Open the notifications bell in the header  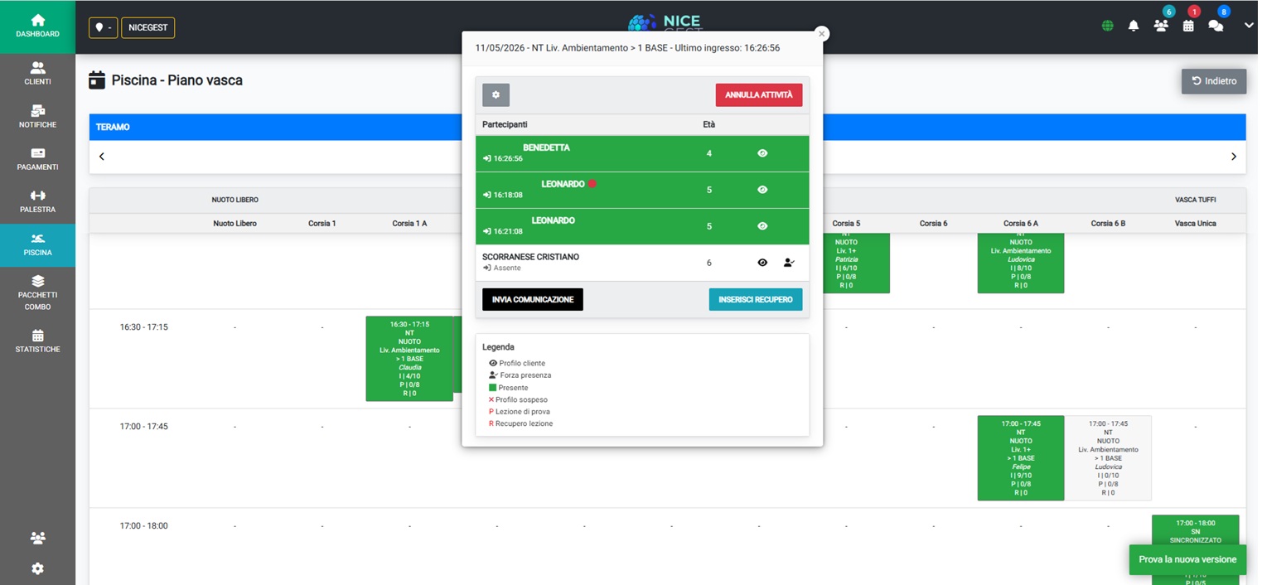click(1133, 26)
